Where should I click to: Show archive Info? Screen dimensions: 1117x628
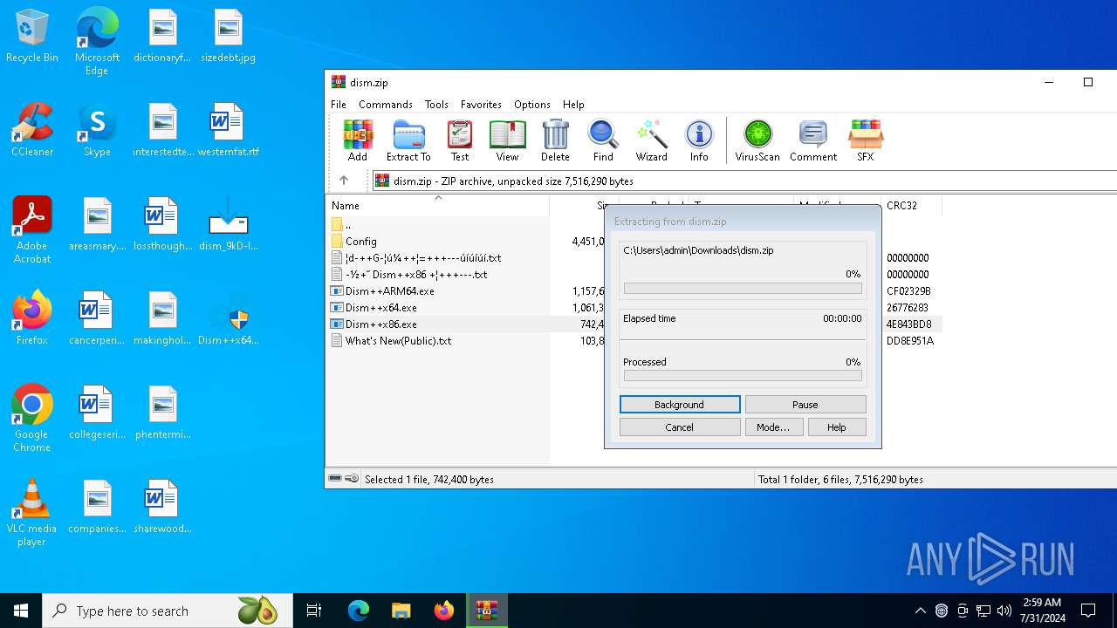click(699, 140)
